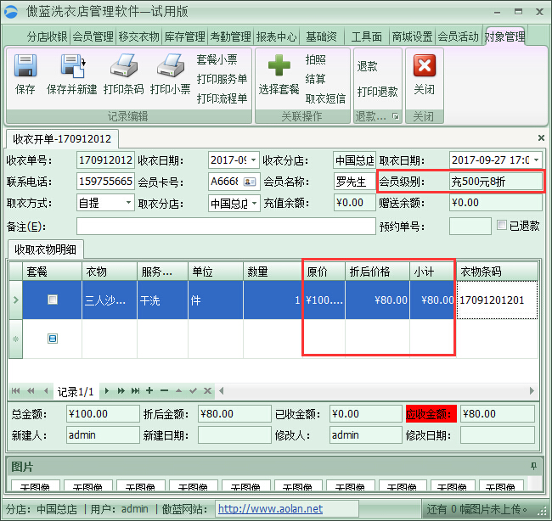Click the red X 关闭 icon
The height and width of the screenshot is (521, 552).
pyautogui.click(x=424, y=66)
